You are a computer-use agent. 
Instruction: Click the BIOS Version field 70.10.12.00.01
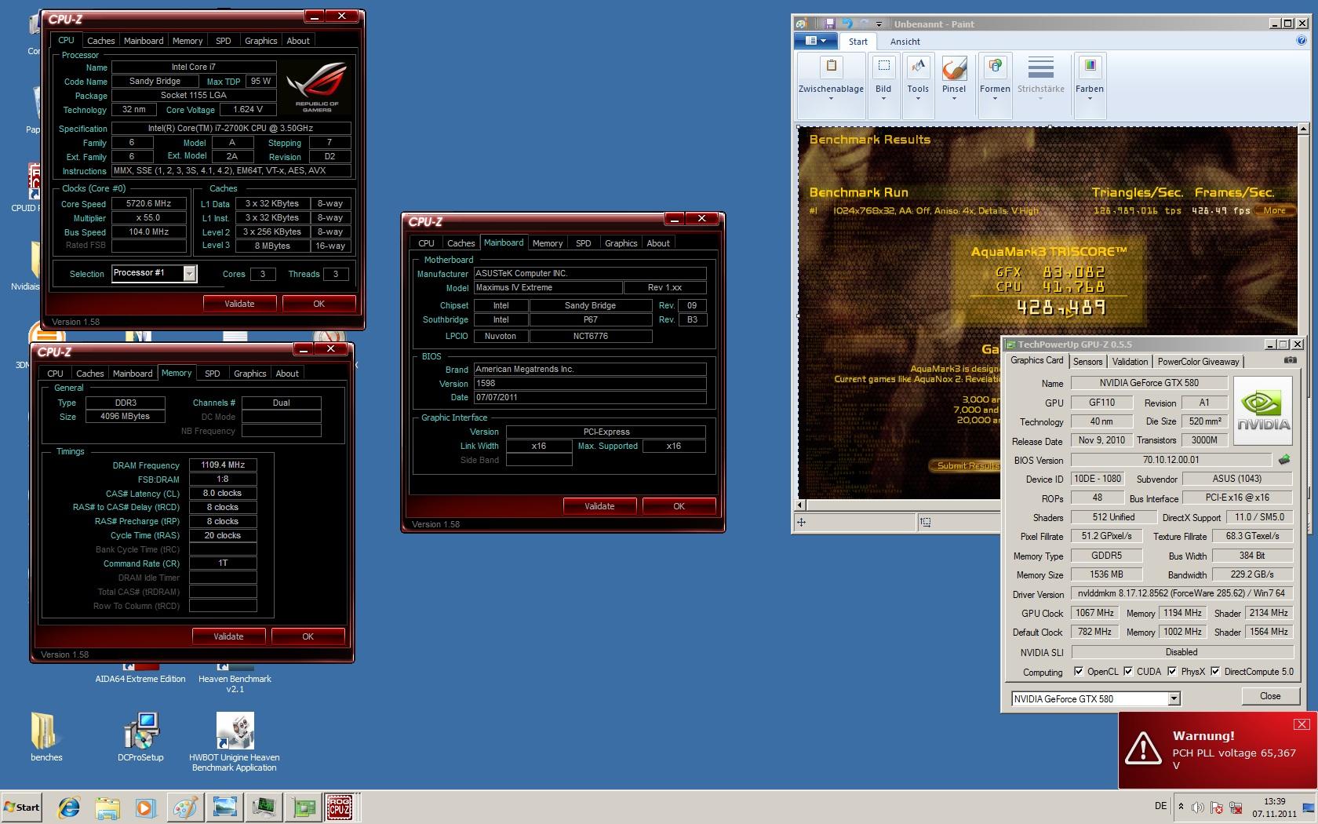click(x=1171, y=460)
